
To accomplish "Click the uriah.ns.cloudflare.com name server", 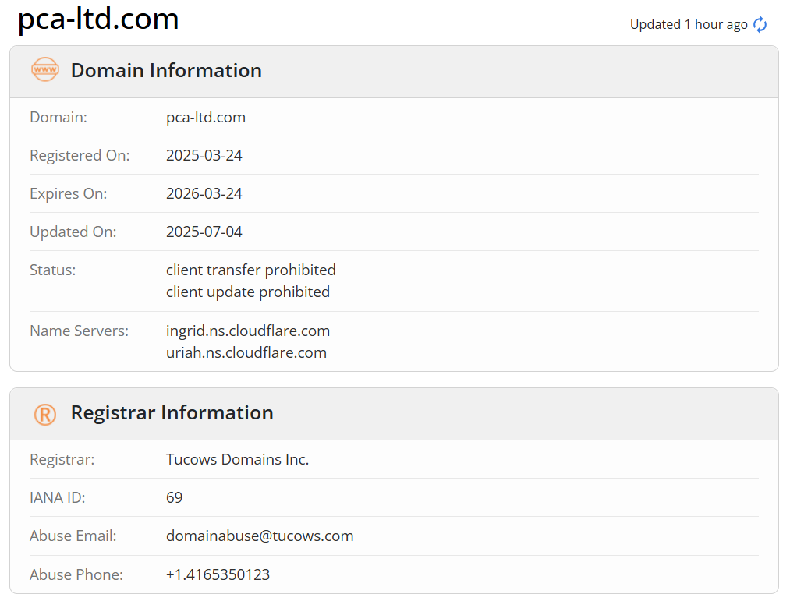I will [246, 352].
